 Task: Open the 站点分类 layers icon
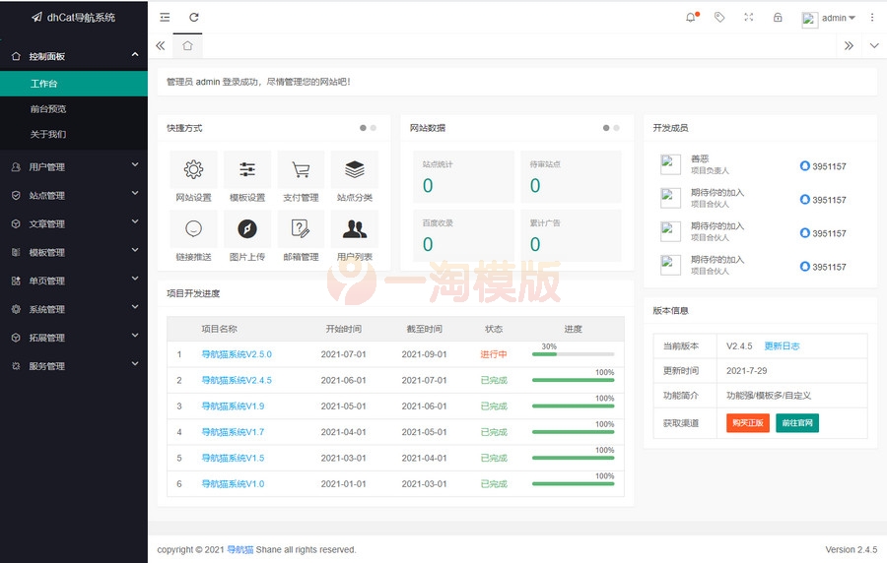click(355, 170)
